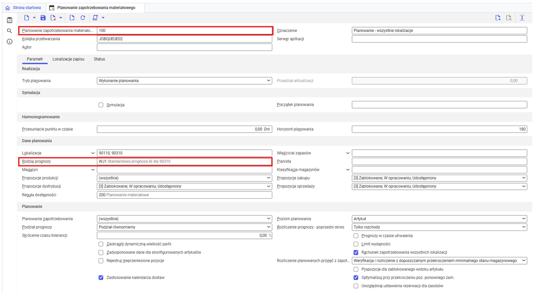
Task: Open the arrow menu beside the batch icon
Action: (103, 18)
